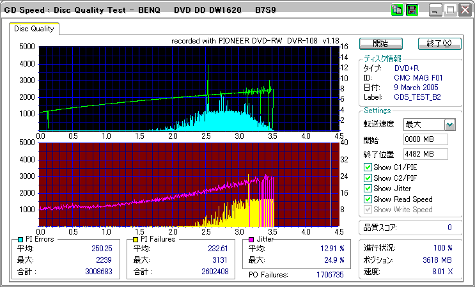Click Jitter maximum value 24.9 %

coord(334,260)
